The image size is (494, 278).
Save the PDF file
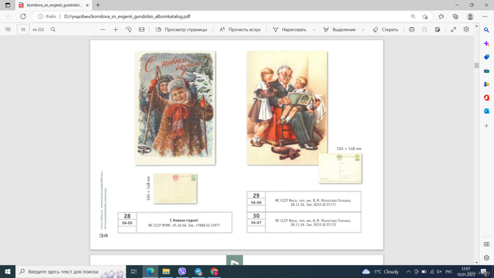pos(425,29)
